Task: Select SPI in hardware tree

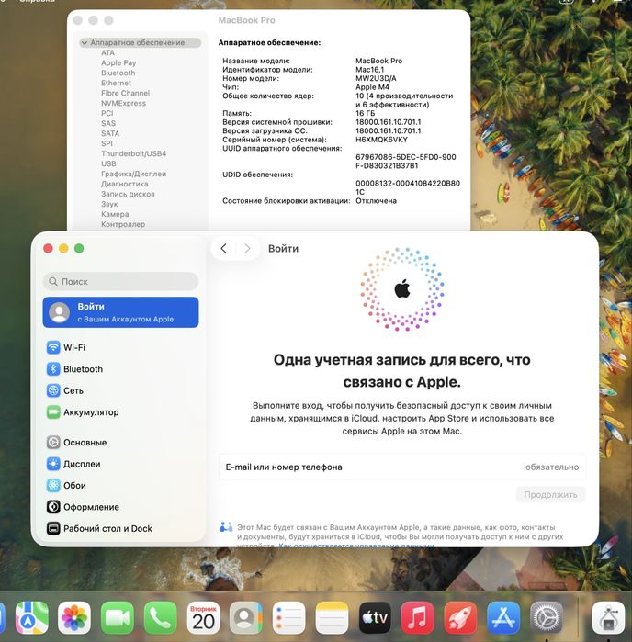Action: point(107,143)
